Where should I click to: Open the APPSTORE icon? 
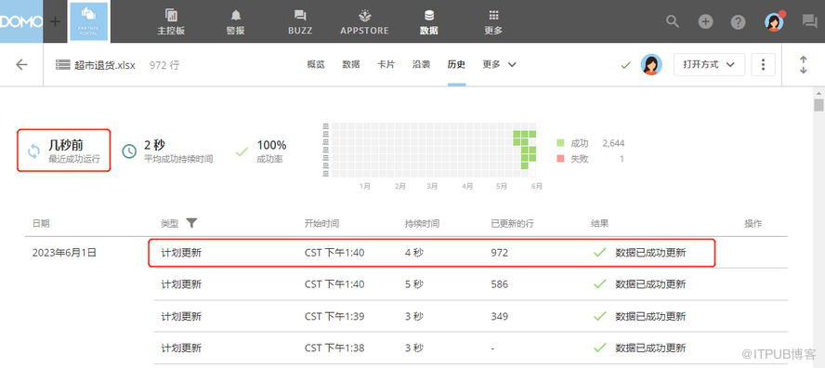[x=364, y=15]
